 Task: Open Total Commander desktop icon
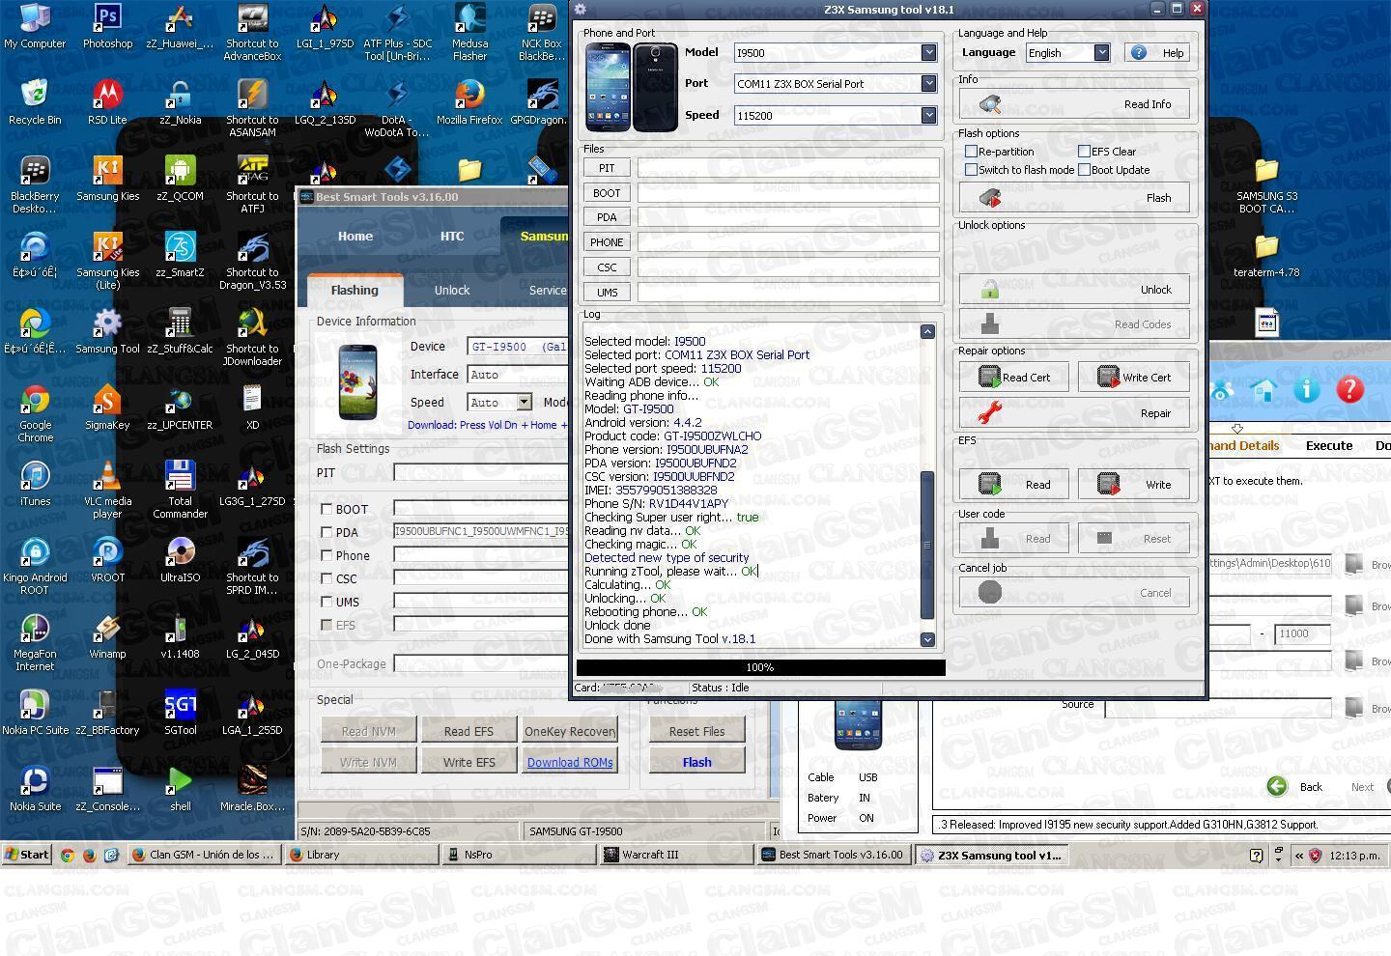pyautogui.click(x=180, y=491)
